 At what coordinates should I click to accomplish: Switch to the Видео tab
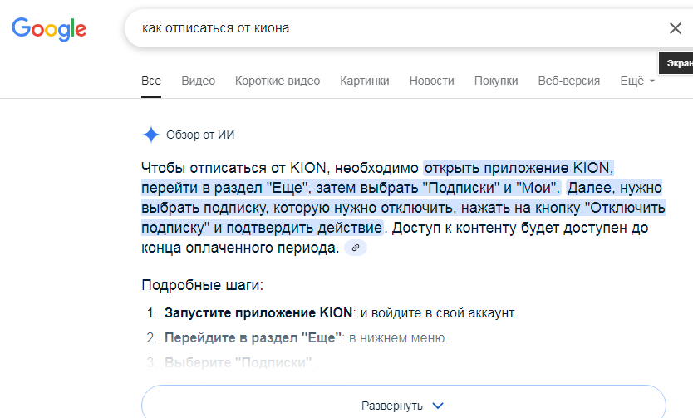198,81
